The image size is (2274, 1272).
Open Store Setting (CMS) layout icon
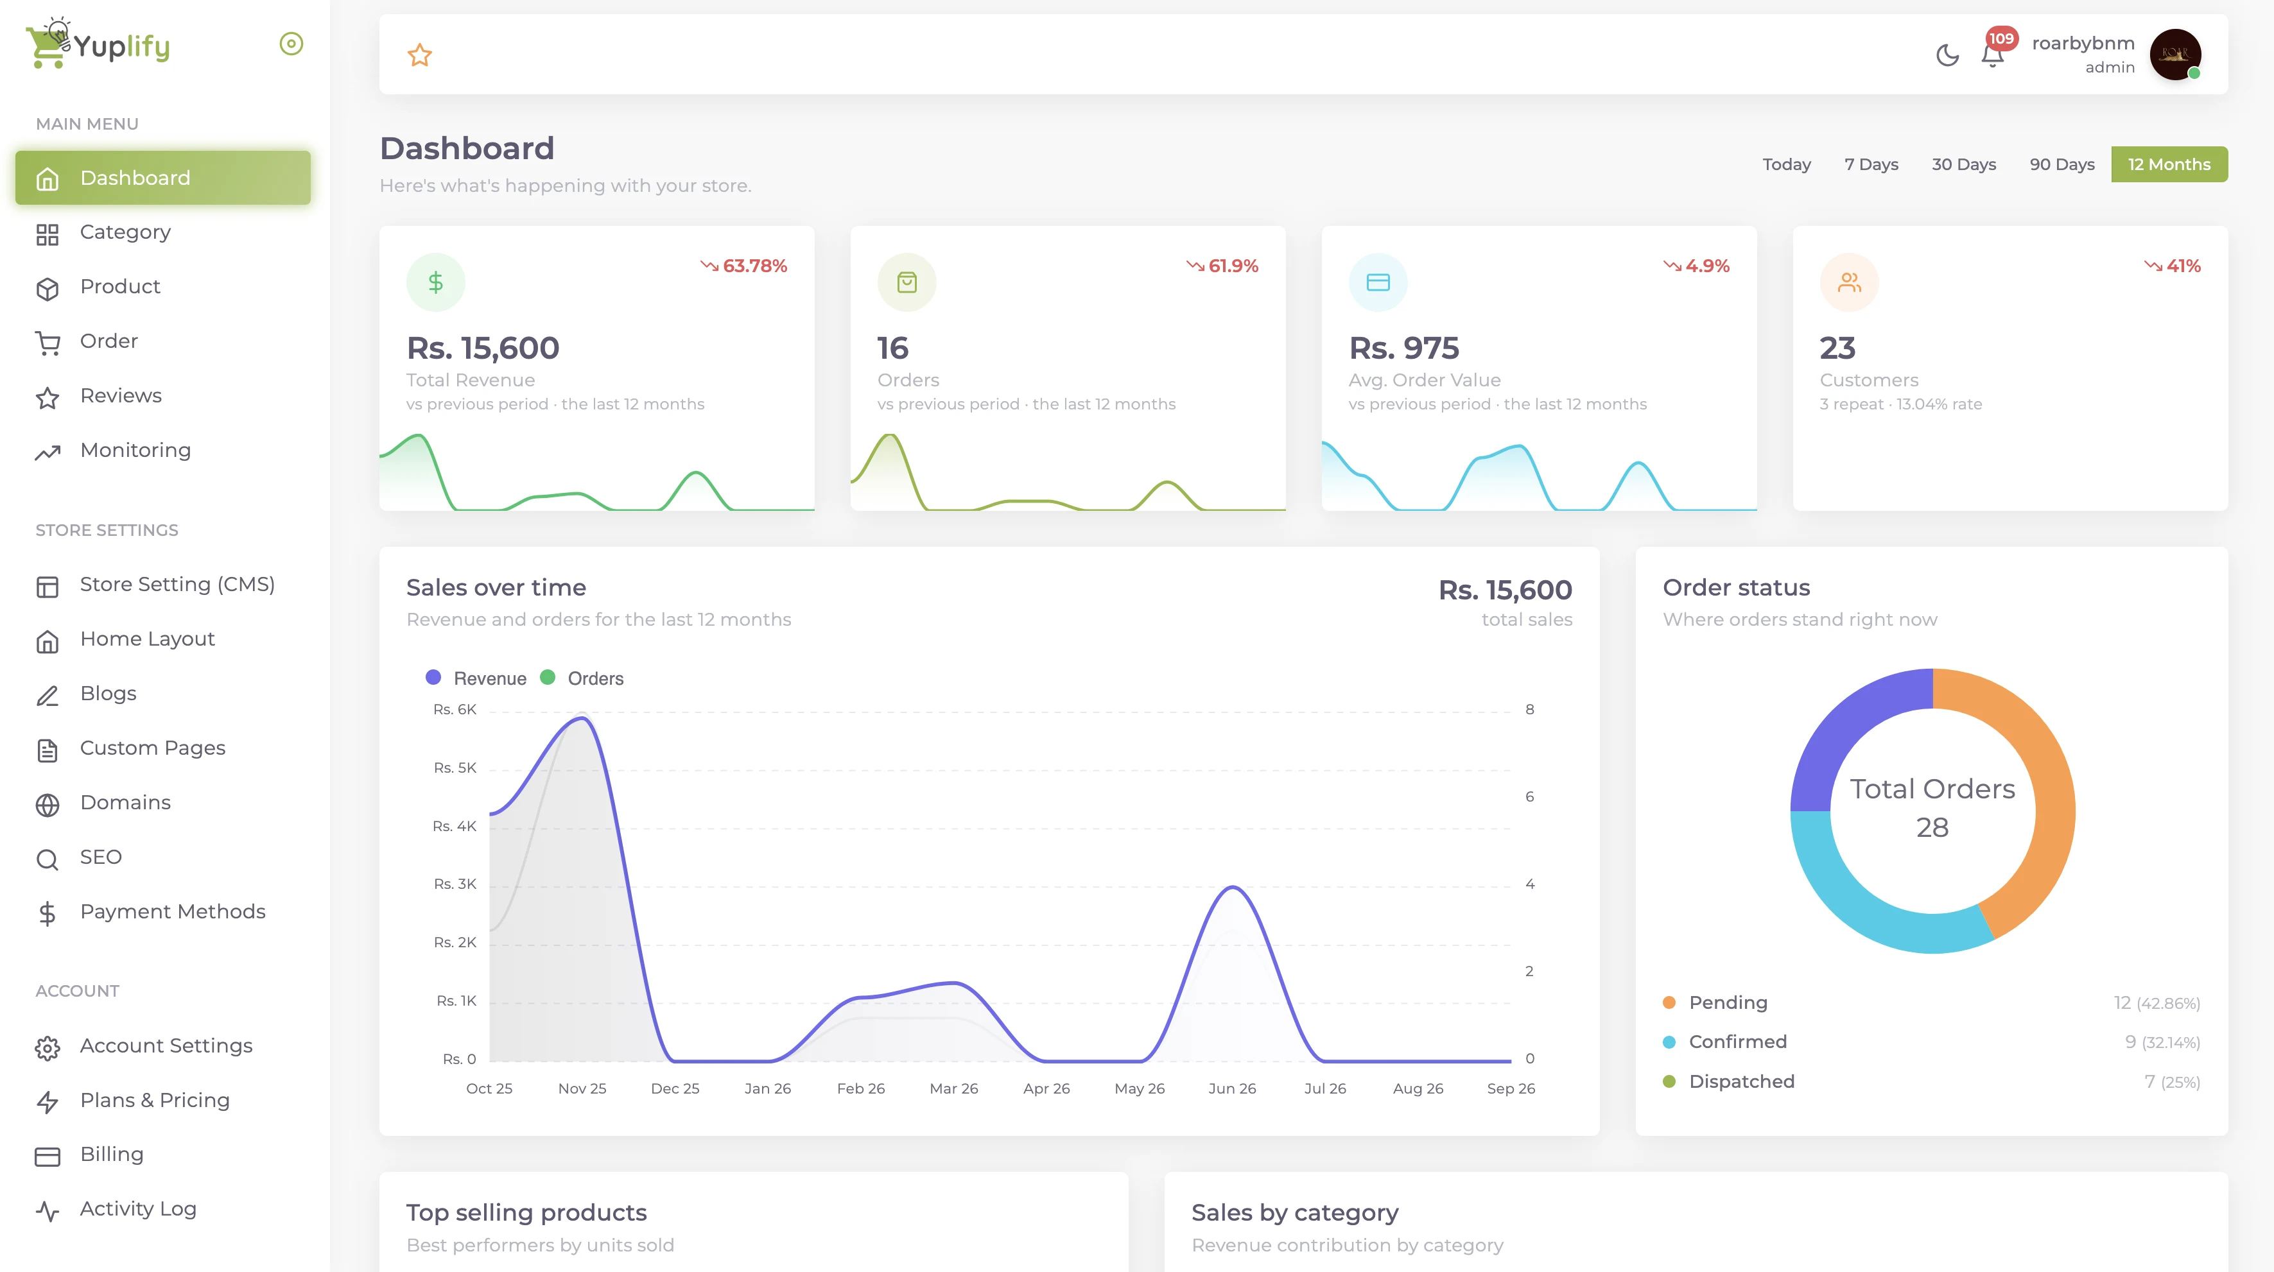[x=48, y=586]
